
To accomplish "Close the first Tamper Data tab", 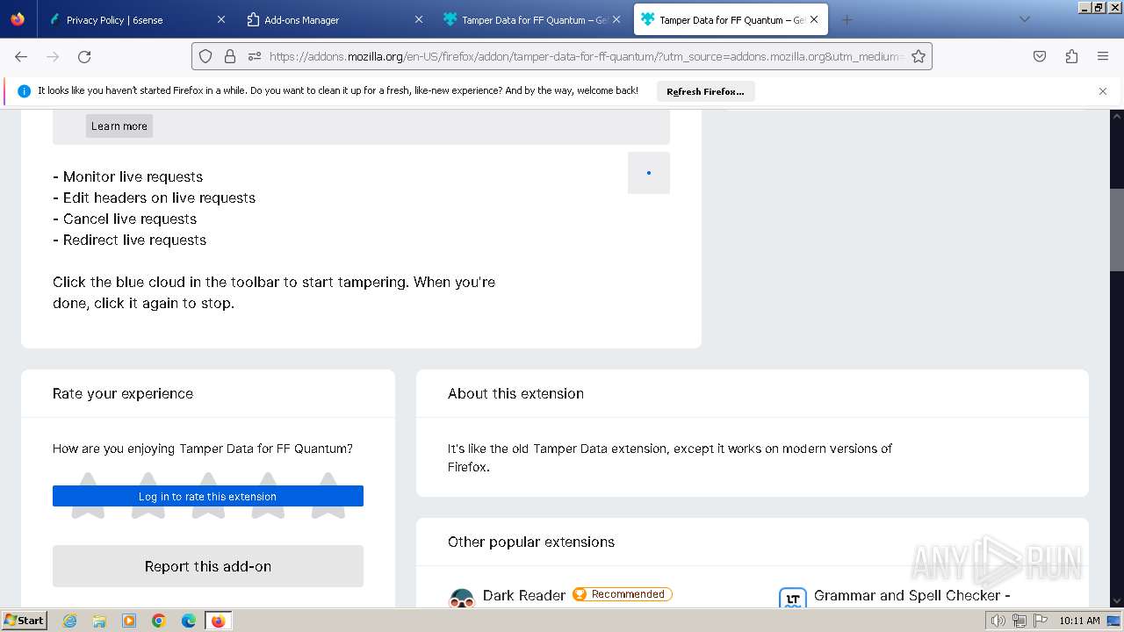I will tap(616, 19).
